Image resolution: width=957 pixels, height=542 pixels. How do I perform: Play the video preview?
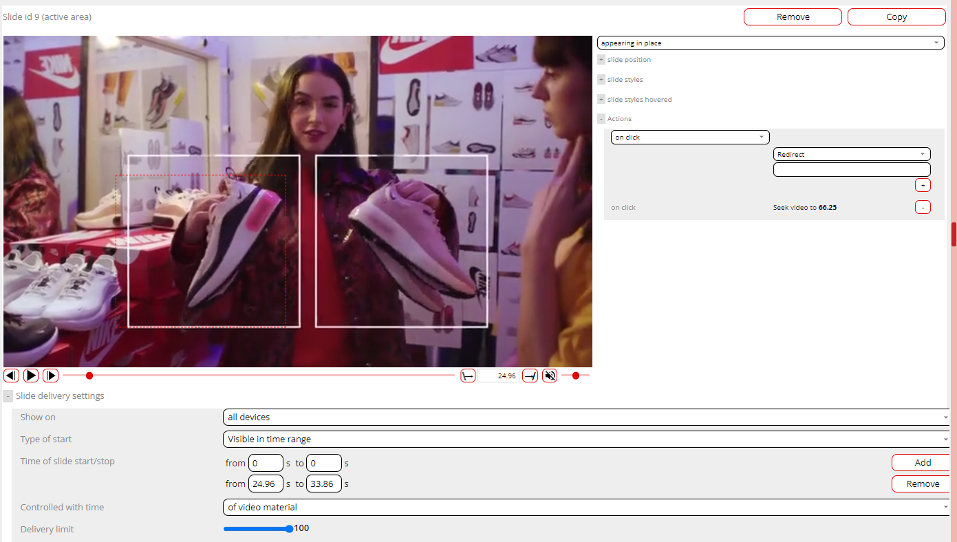31,376
